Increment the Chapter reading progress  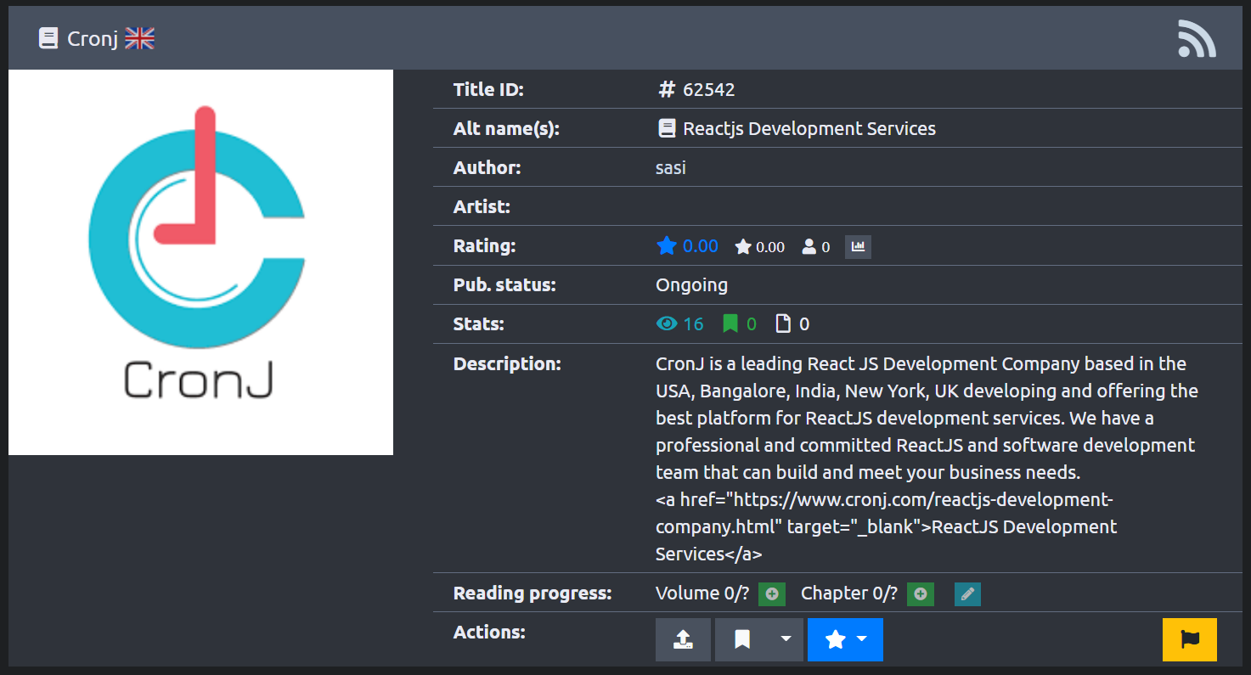click(x=921, y=594)
